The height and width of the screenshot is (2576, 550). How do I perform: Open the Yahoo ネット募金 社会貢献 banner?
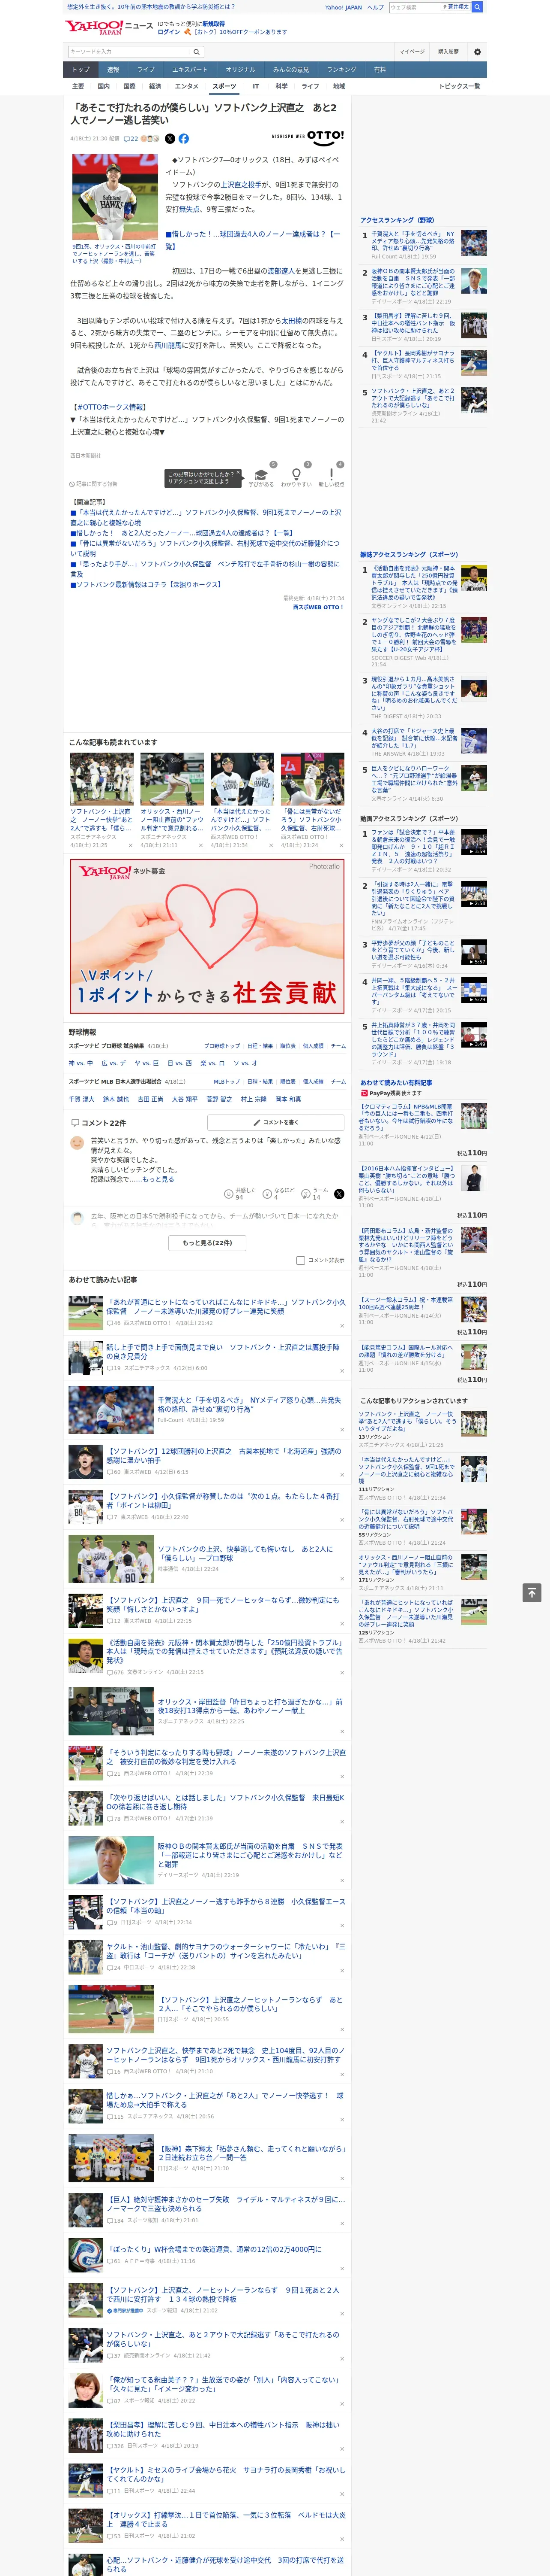click(206, 936)
